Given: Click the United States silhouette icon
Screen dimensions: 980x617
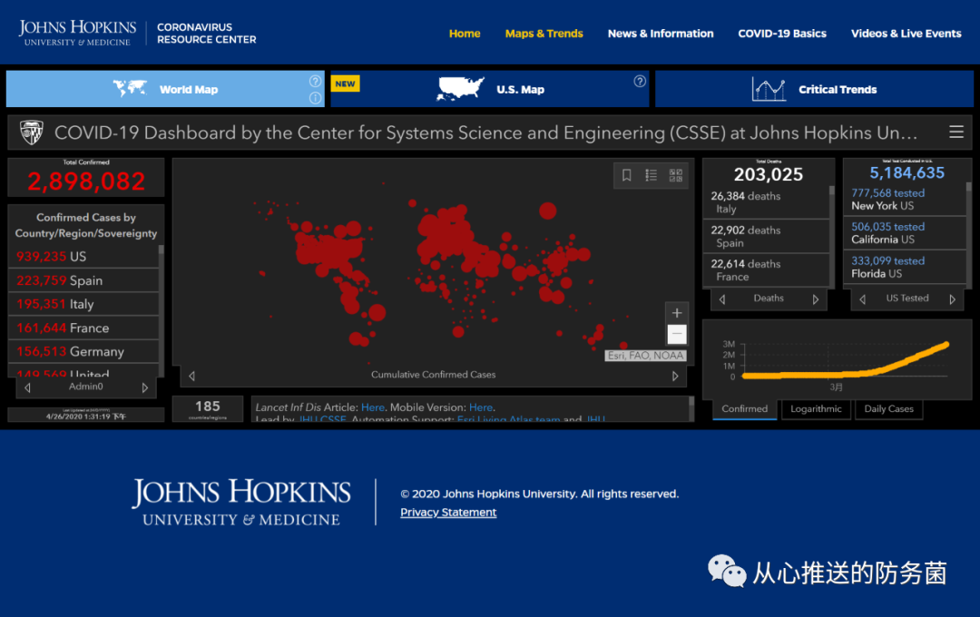Looking at the screenshot, I should tap(461, 89).
